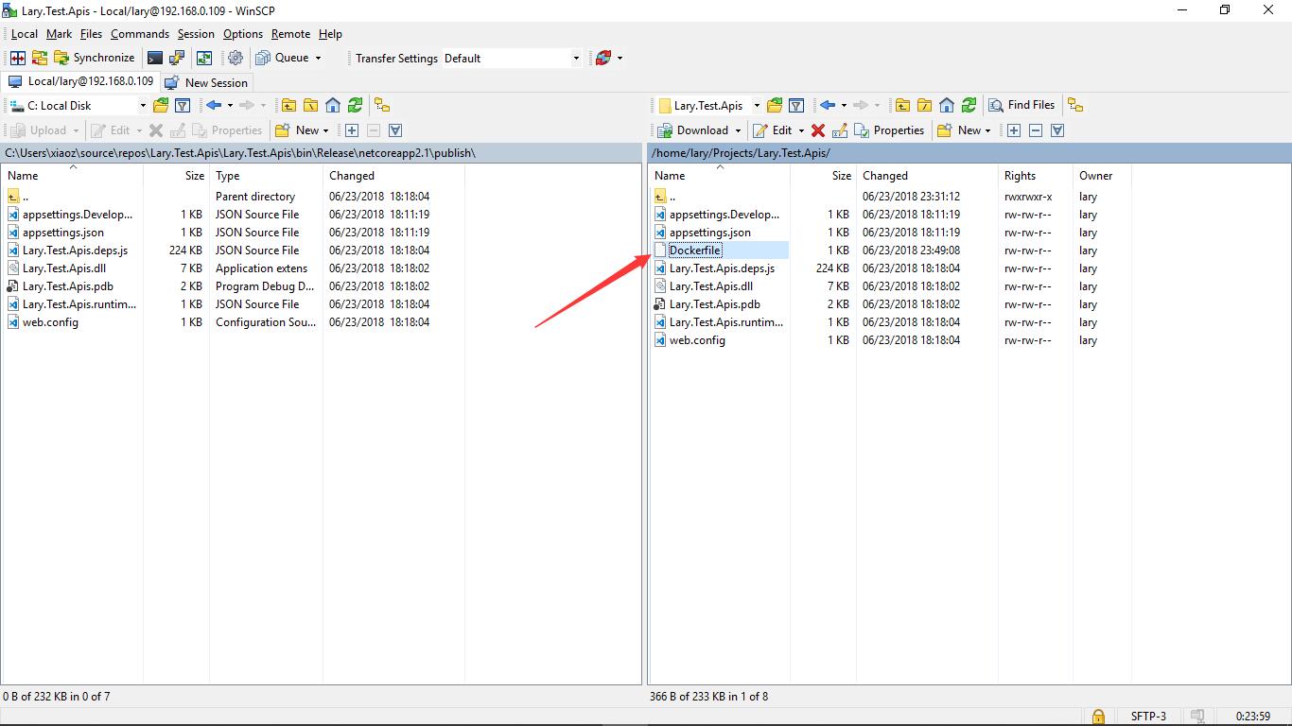1292x726 pixels.
Task: Click the local path C:\Users\xiaoz\source\repos\...\publish\
Action: pyautogui.click(x=240, y=153)
